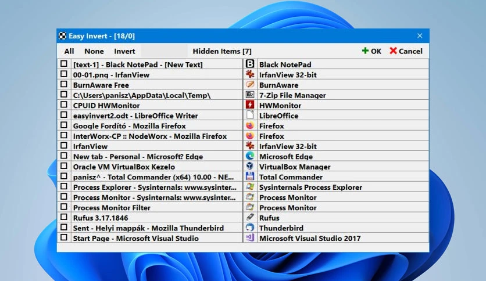Select 'New tab - Personal - Microsoft? Edge' text
The height and width of the screenshot is (281, 486).
point(138,157)
